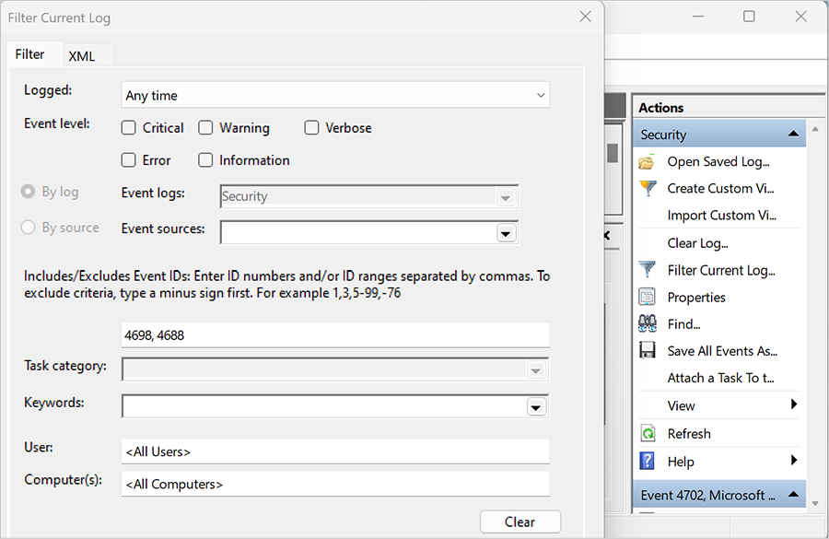Click Save All Events As action link

(x=722, y=351)
